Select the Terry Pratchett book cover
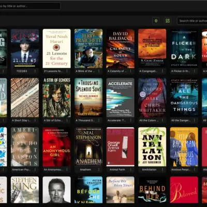The width and height of the screenshot is (207, 207). coord(88,49)
